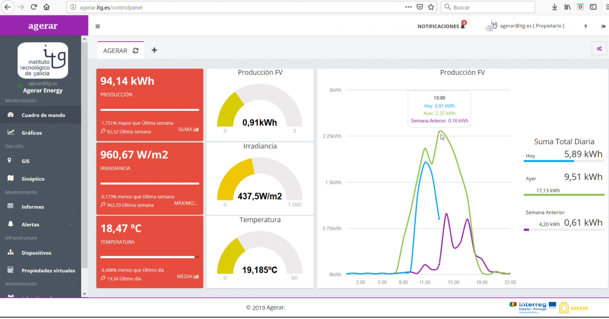Open the agerar@itg.es user account menu

531,26
